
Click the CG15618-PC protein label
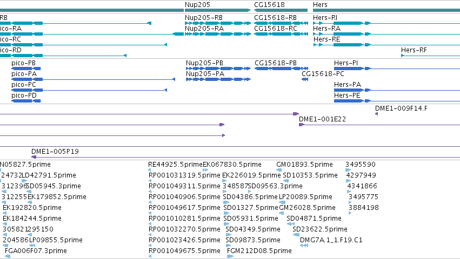323,74
